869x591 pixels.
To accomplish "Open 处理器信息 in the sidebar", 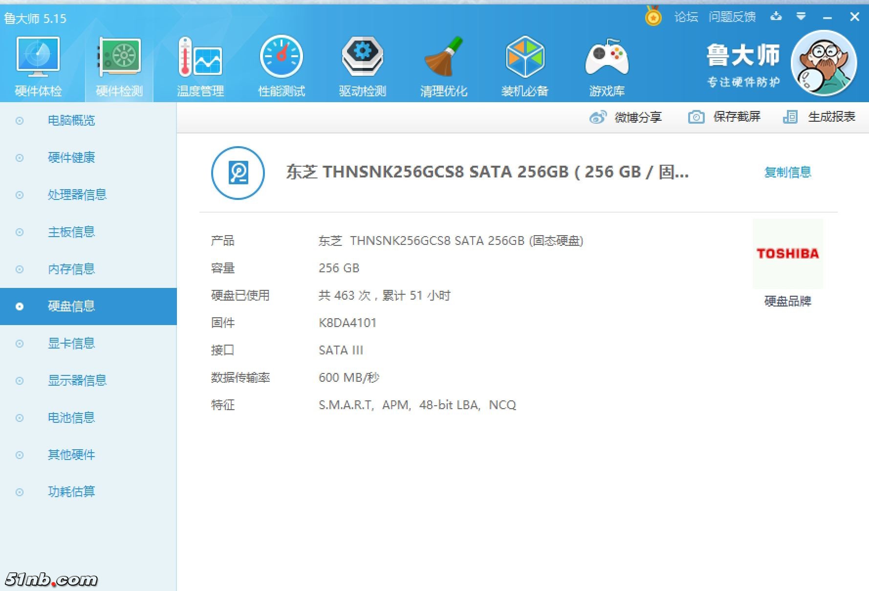I will pyautogui.click(x=77, y=195).
